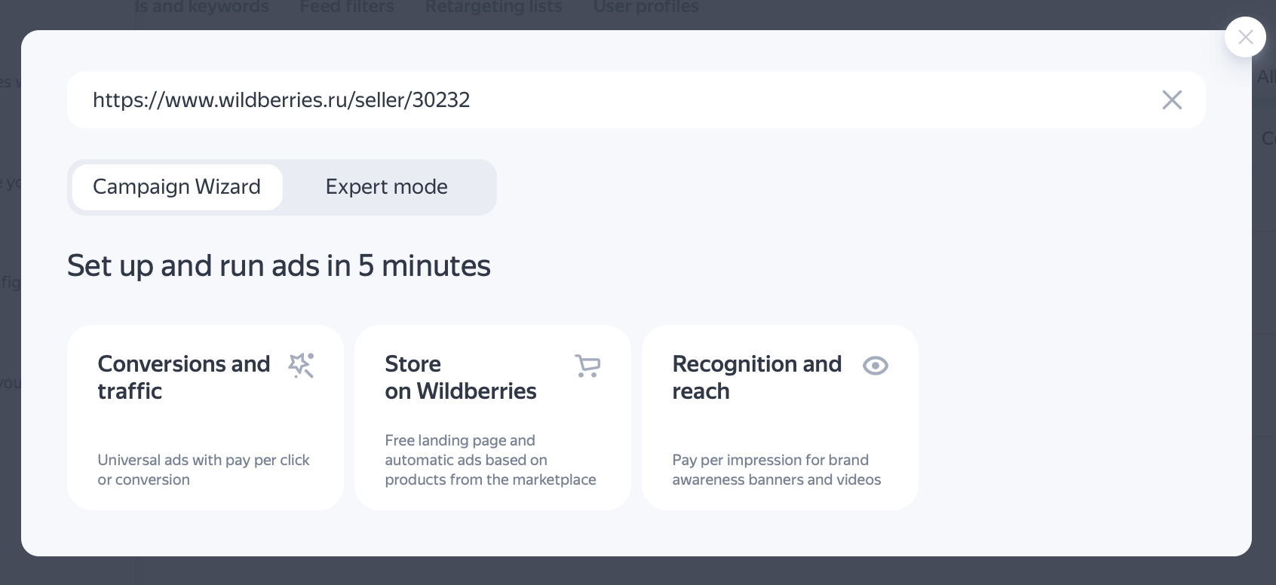Click the Free landing page description text

[490, 460]
